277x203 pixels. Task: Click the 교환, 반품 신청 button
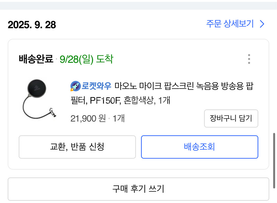(77, 147)
